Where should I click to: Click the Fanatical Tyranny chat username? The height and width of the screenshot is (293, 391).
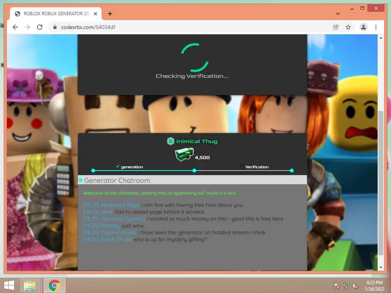(x=123, y=219)
